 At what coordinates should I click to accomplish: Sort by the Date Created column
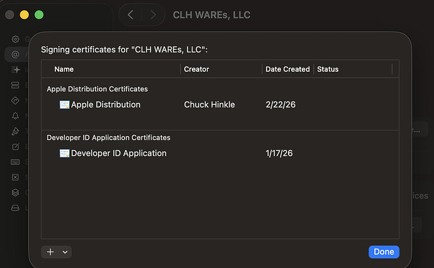click(287, 69)
